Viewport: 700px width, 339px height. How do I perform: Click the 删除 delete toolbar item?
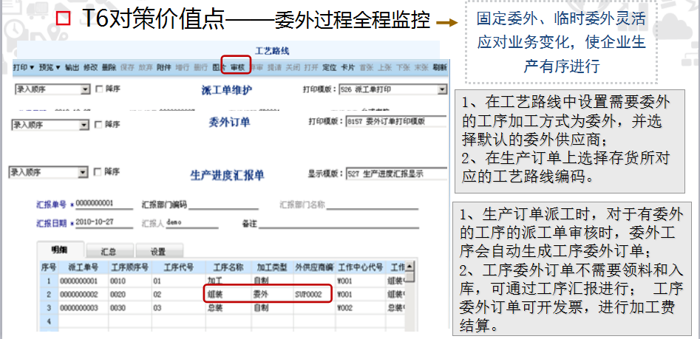(x=109, y=68)
